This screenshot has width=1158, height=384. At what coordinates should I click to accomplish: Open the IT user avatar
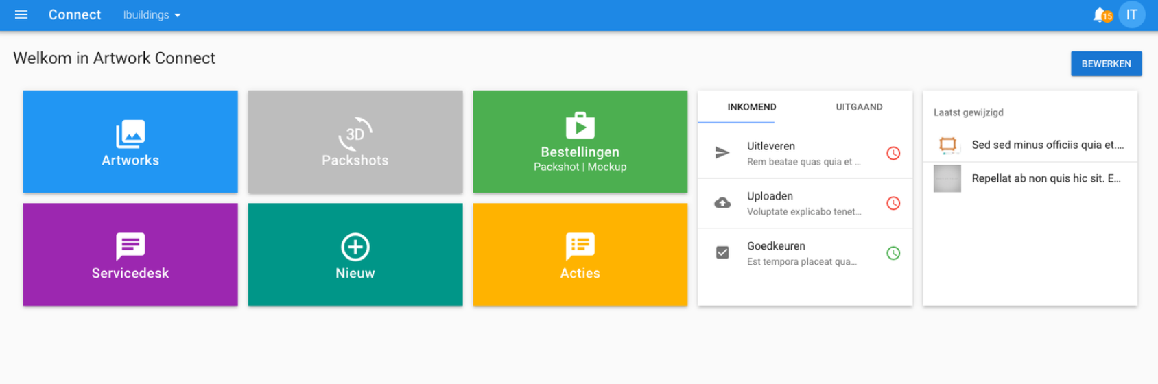coord(1131,14)
